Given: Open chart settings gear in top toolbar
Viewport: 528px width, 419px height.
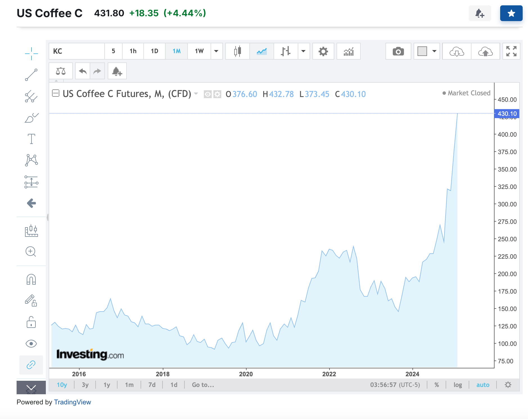Looking at the screenshot, I should pyautogui.click(x=323, y=51).
